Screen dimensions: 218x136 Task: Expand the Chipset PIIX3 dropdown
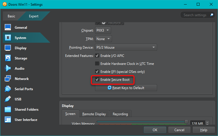click(x=103, y=30)
